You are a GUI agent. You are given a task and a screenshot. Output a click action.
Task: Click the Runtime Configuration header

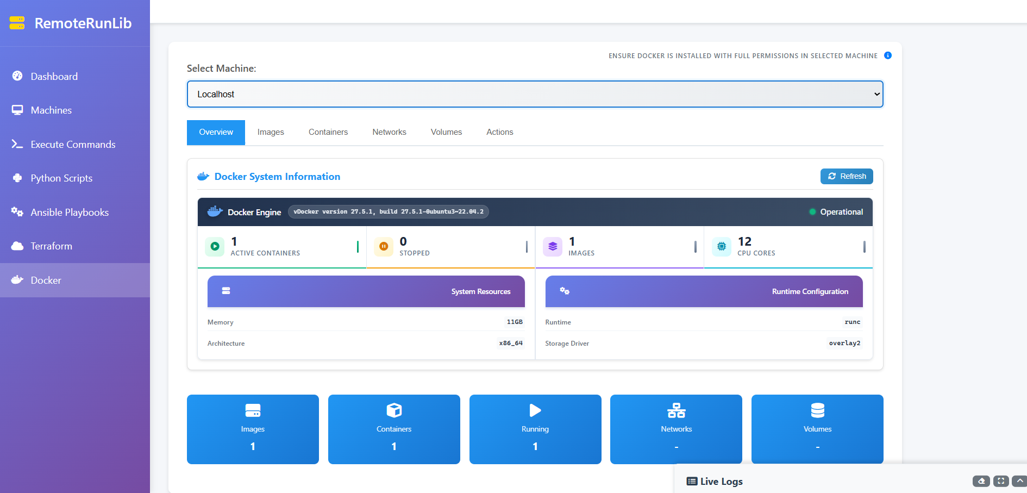[x=704, y=291]
